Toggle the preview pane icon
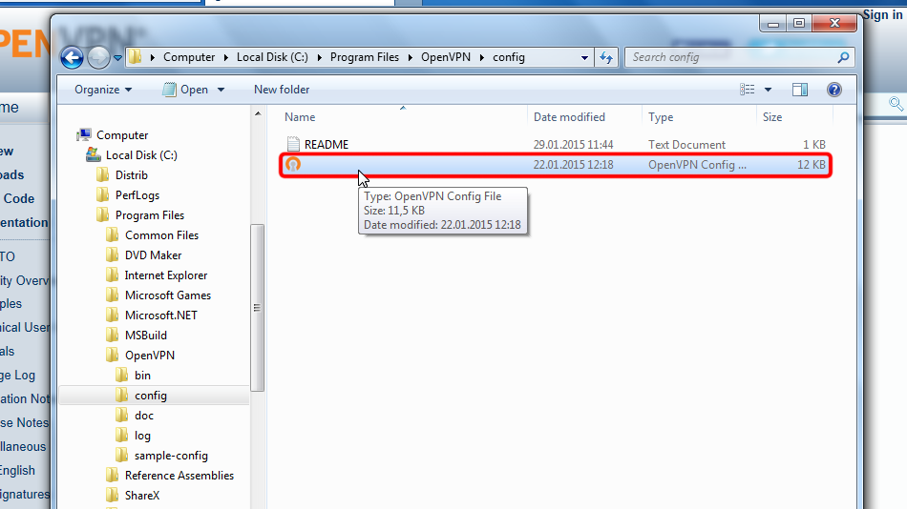This screenshot has width=907, height=509. [x=800, y=90]
